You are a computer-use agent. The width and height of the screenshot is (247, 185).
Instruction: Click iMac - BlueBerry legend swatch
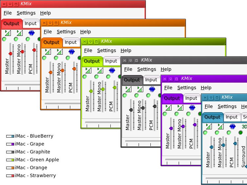click(10, 136)
